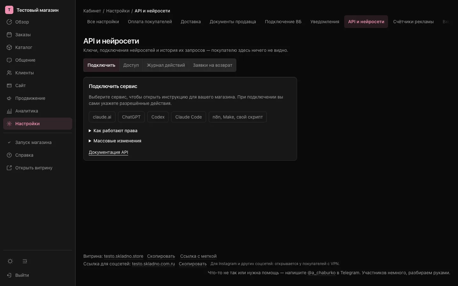Open the Общение chat icon
The height and width of the screenshot is (286, 458).
click(9, 60)
